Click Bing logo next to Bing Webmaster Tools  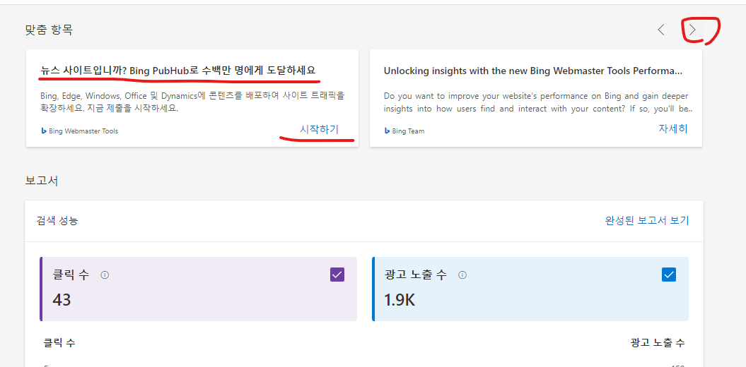pyautogui.click(x=43, y=131)
